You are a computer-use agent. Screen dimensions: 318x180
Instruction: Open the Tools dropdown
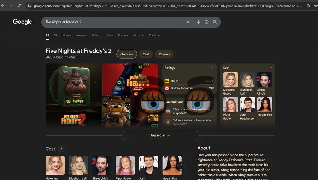coord(154,35)
